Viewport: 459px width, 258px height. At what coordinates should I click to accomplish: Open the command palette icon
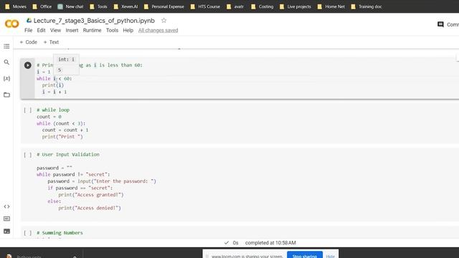6,219
